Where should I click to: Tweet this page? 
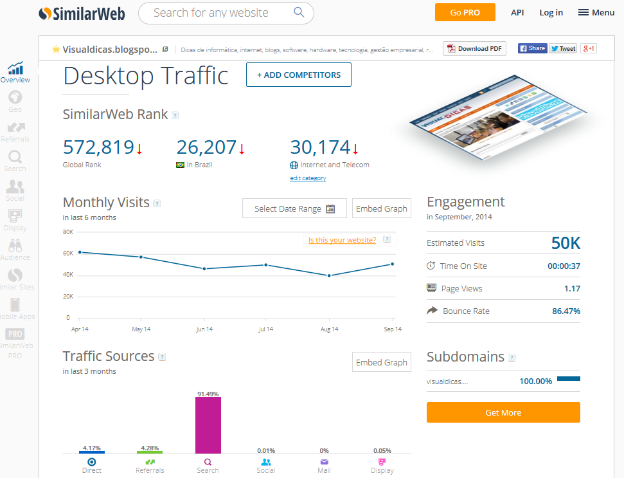[x=563, y=48]
